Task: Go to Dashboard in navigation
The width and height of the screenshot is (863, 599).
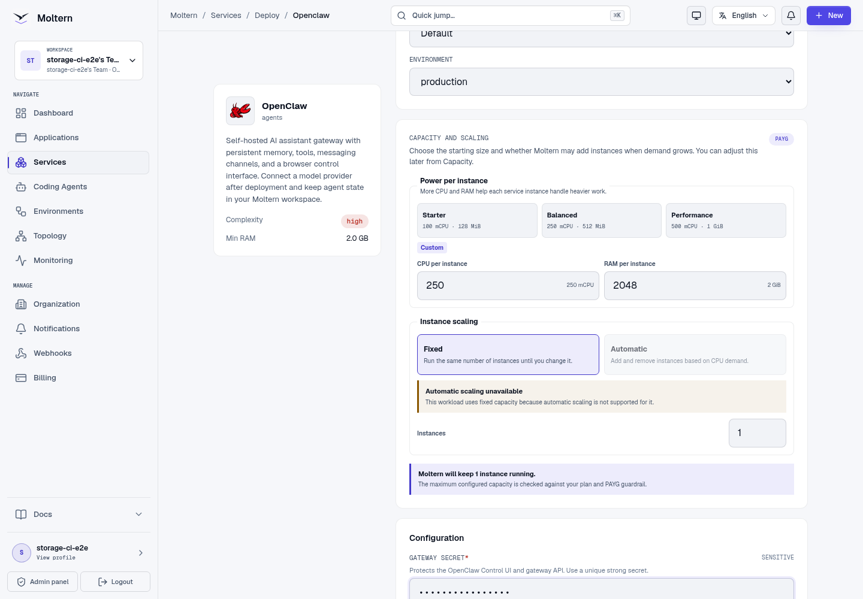Action: pos(79,113)
